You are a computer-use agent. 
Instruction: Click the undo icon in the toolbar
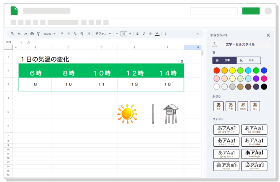click(19, 34)
